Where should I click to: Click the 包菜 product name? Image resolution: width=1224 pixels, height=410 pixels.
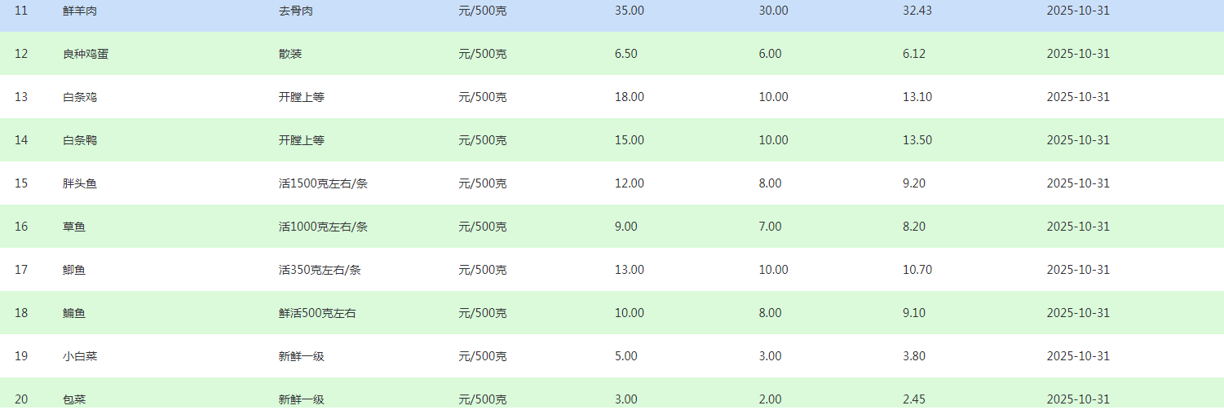(x=74, y=399)
